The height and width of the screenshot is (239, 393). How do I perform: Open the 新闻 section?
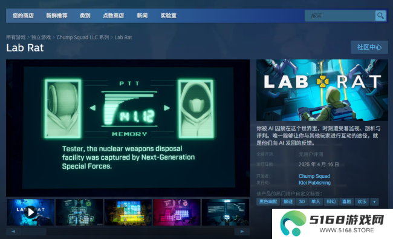[x=142, y=16]
